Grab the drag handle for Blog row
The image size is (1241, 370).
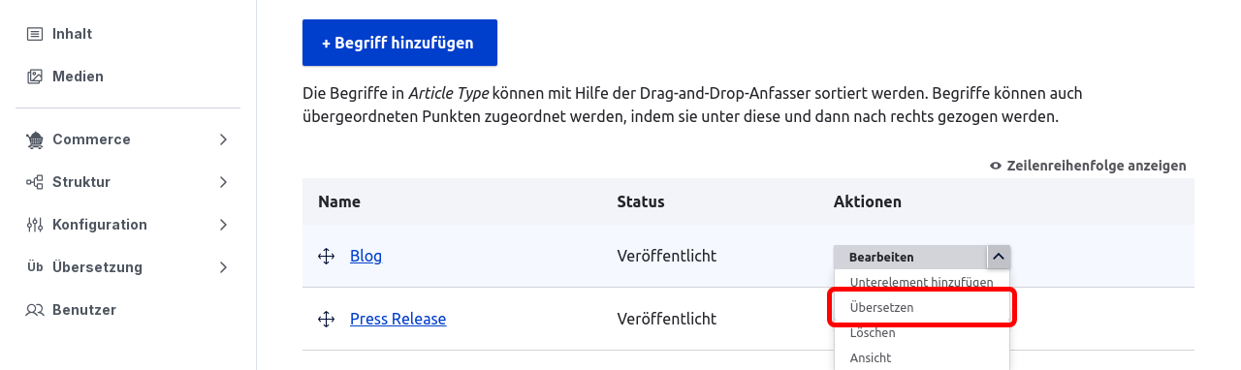(326, 257)
